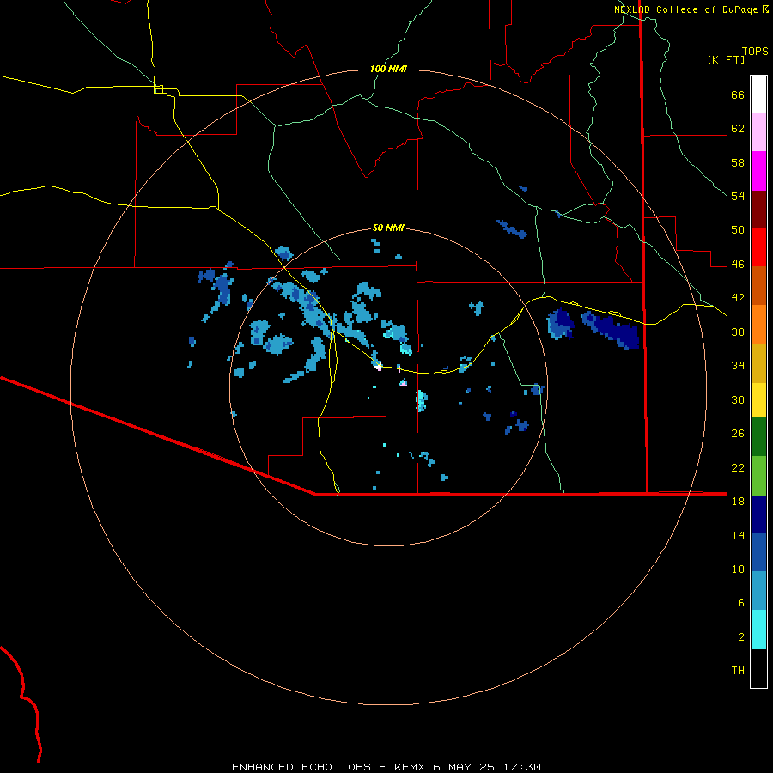Click the legend value 6
Image resolution: width=773 pixels, height=773 pixels.
pos(741,603)
